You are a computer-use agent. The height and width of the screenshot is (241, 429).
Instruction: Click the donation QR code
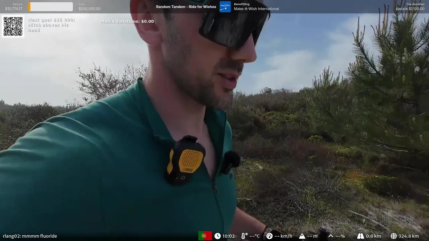(13, 26)
